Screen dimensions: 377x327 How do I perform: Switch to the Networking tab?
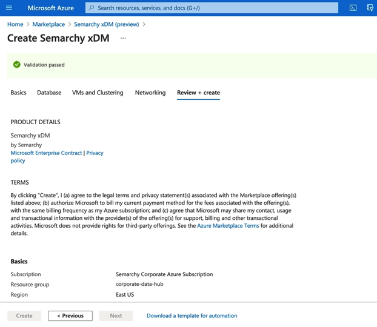pyautogui.click(x=150, y=93)
